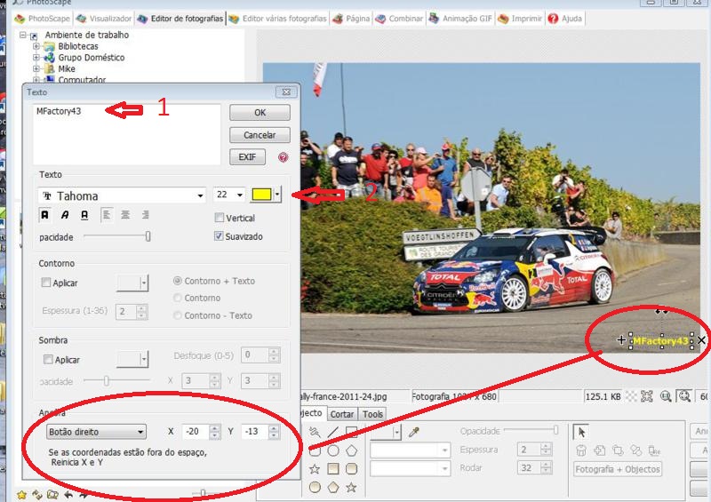Select the Contorno only radio option
The width and height of the screenshot is (711, 502).
(x=178, y=298)
